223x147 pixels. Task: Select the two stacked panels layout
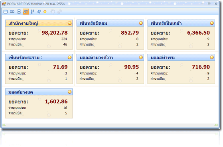(19, 12)
